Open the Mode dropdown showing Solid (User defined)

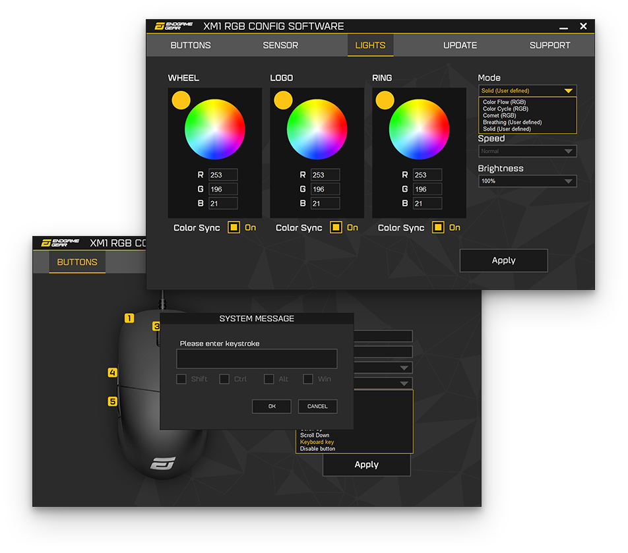528,90
